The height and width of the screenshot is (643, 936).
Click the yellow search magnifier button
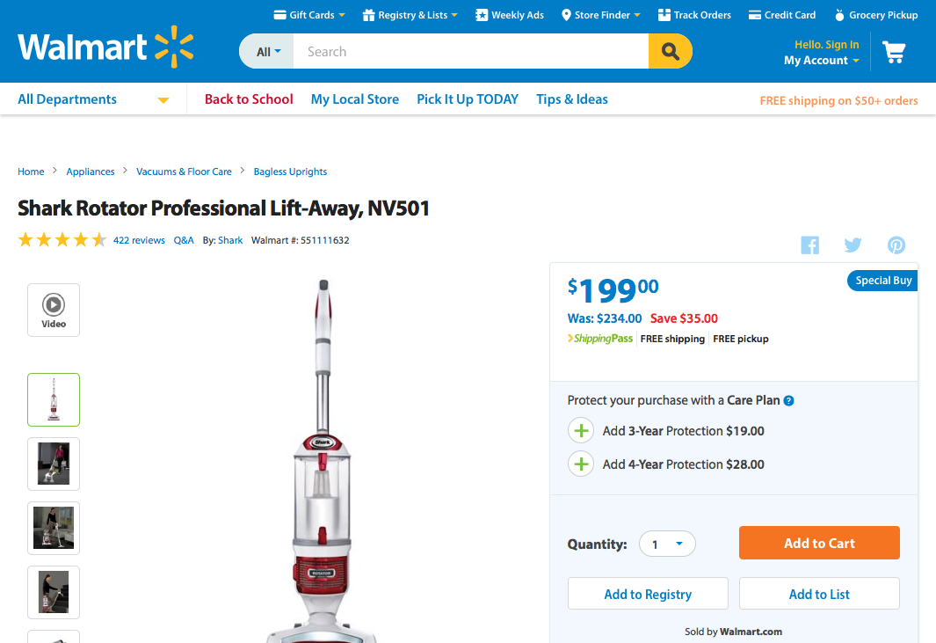670,51
